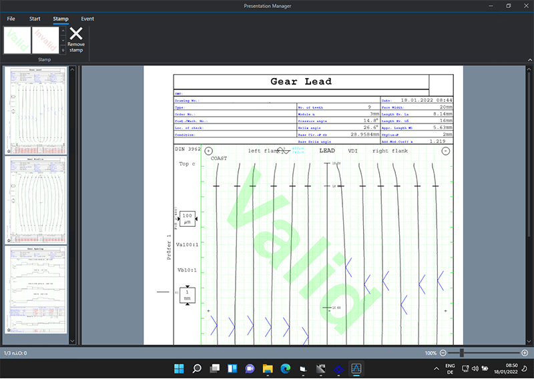Click the circled minus symbol on the chart
This screenshot has height=379, width=534.
[x=445, y=151]
